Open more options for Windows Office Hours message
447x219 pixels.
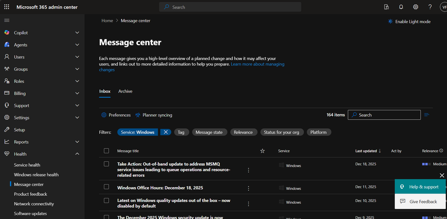248,188
